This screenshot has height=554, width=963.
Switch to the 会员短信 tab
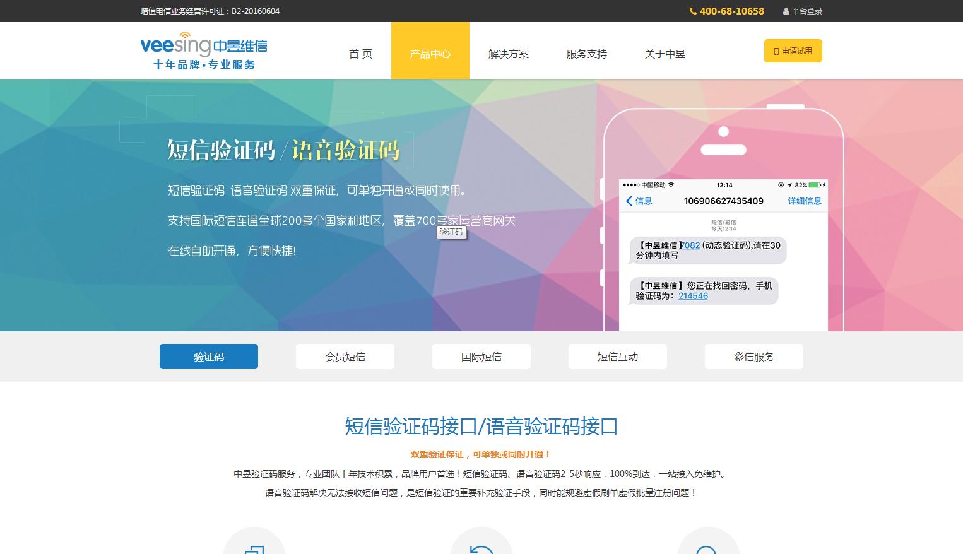tap(345, 357)
